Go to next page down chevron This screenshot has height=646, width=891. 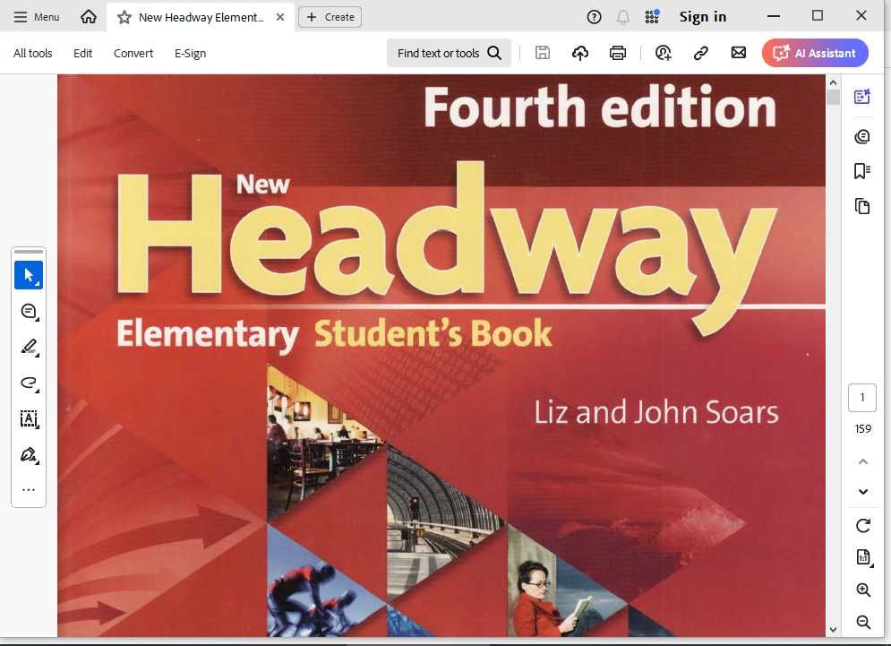862,491
